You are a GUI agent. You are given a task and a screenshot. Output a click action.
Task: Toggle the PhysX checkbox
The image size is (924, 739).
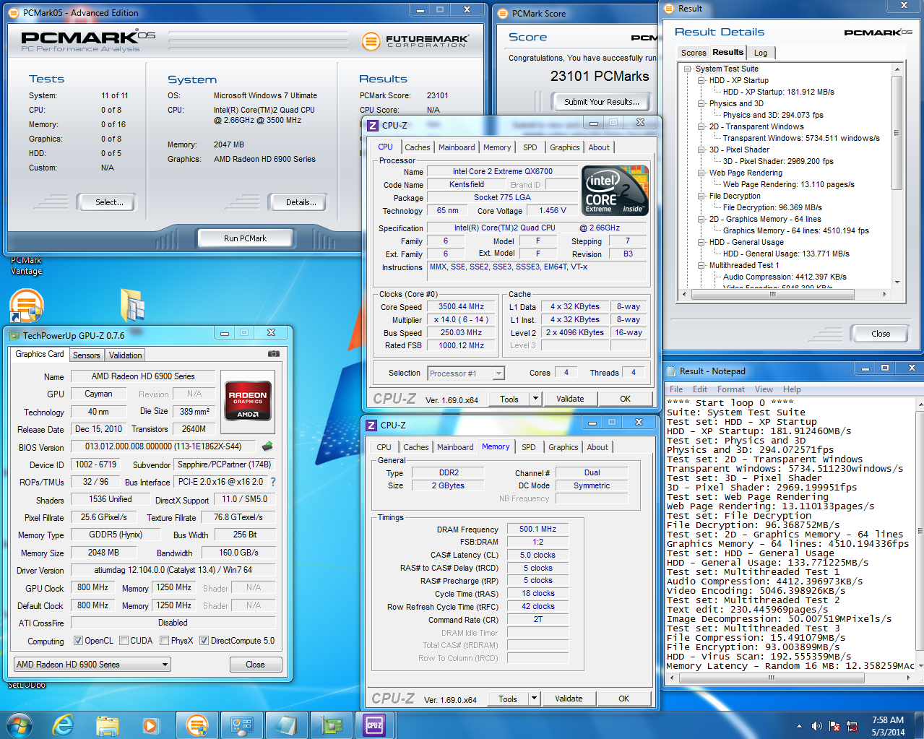(x=165, y=641)
